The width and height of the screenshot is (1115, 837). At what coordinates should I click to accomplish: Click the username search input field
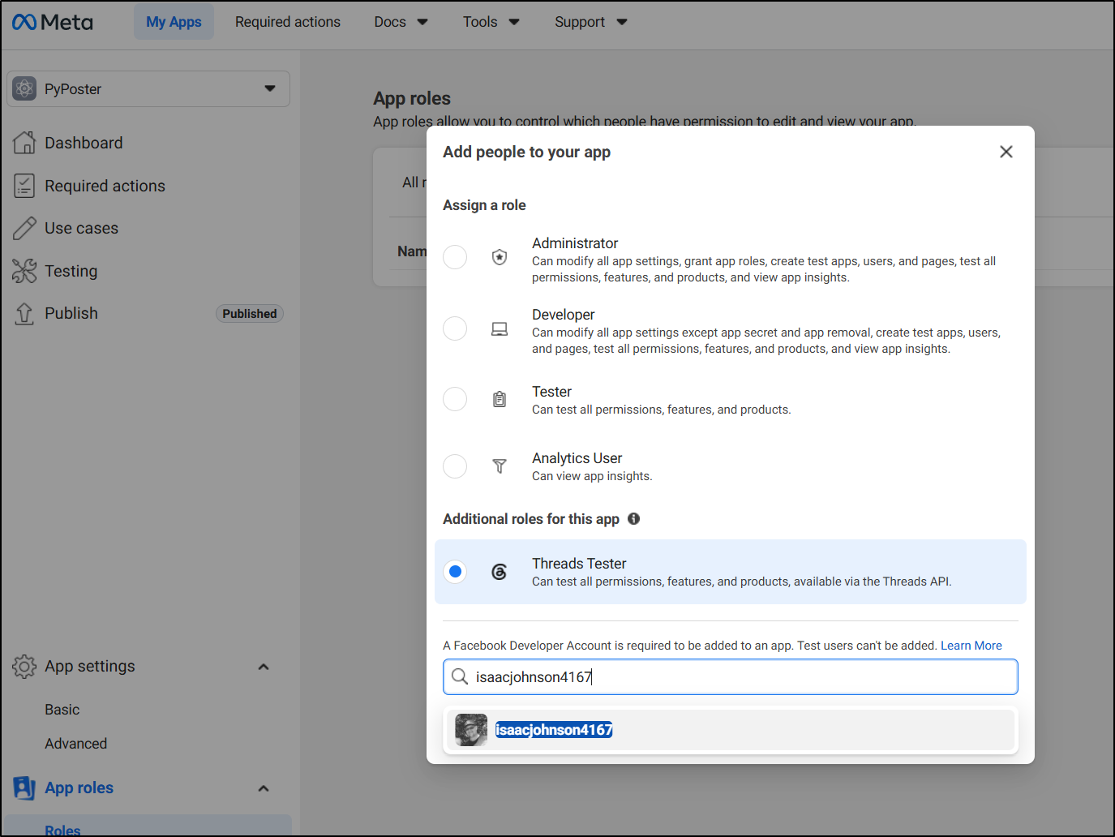point(731,676)
